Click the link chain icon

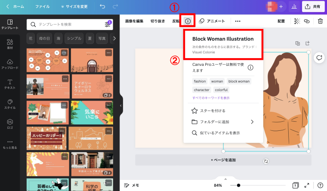(307, 21)
